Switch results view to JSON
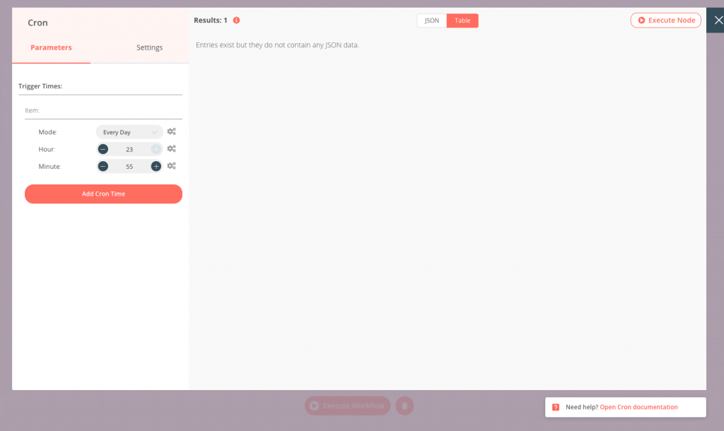Screen dimensions: 724x431 pyautogui.click(x=431, y=20)
